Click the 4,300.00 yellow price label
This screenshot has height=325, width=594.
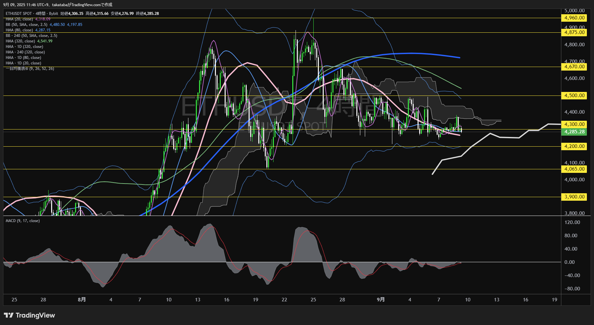coord(574,124)
